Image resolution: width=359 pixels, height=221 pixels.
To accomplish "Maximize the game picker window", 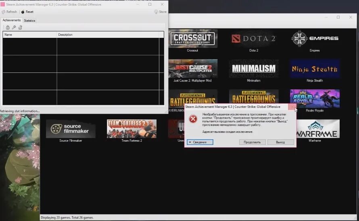I will [338, 17].
